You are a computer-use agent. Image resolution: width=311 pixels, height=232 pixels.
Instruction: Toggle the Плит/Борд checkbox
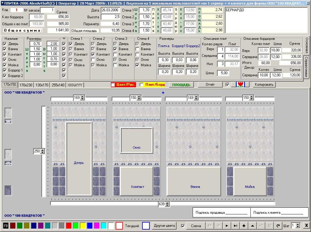(x=142, y=85)
